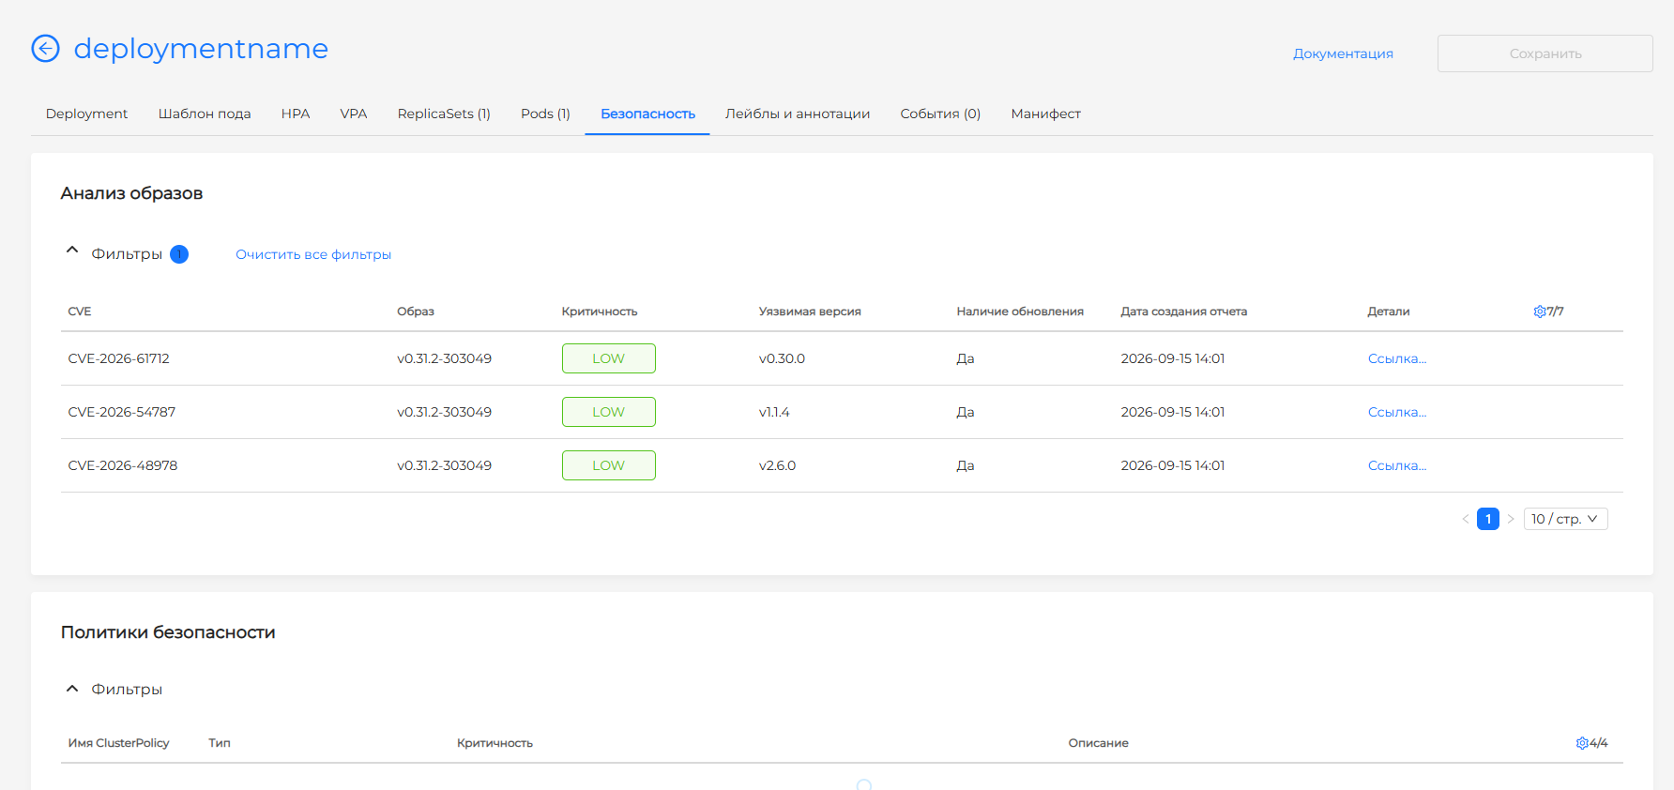This screenshot has height=790, width=1674.
Task: Open the ReplicaSets (1) tab
Action: click(444, 114)
